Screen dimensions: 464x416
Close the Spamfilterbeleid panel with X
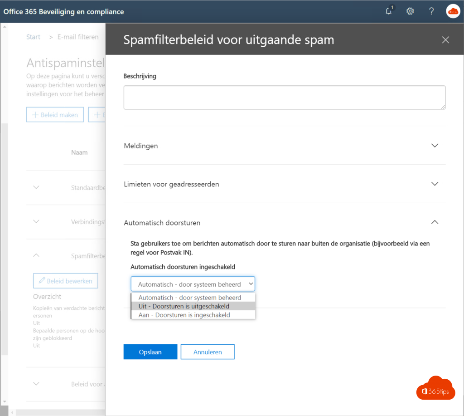pos(445,40)
